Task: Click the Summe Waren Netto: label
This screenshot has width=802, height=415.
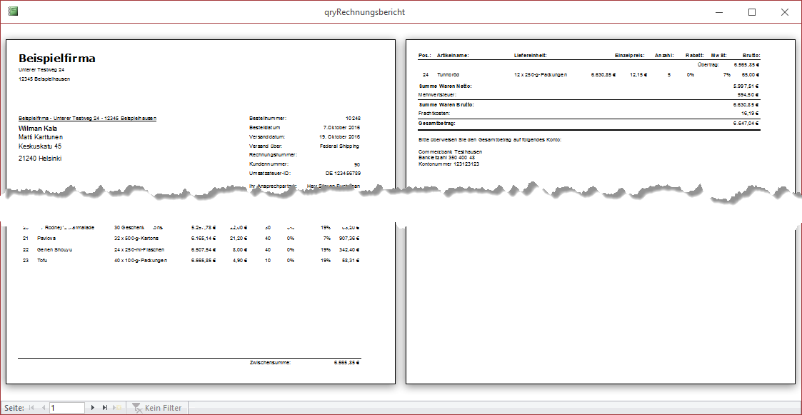Action: (445, 86)
